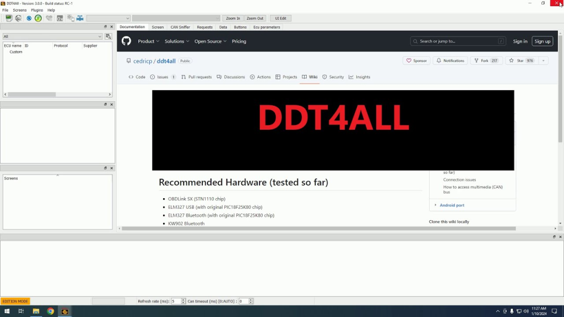Close the ECU list panel
This screenshot has width=564, height=317.
(x=111, y=26)
